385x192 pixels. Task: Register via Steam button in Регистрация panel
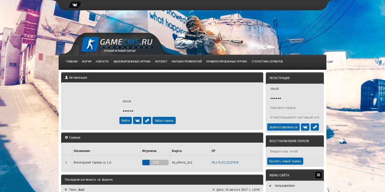[x=315, y=127]
